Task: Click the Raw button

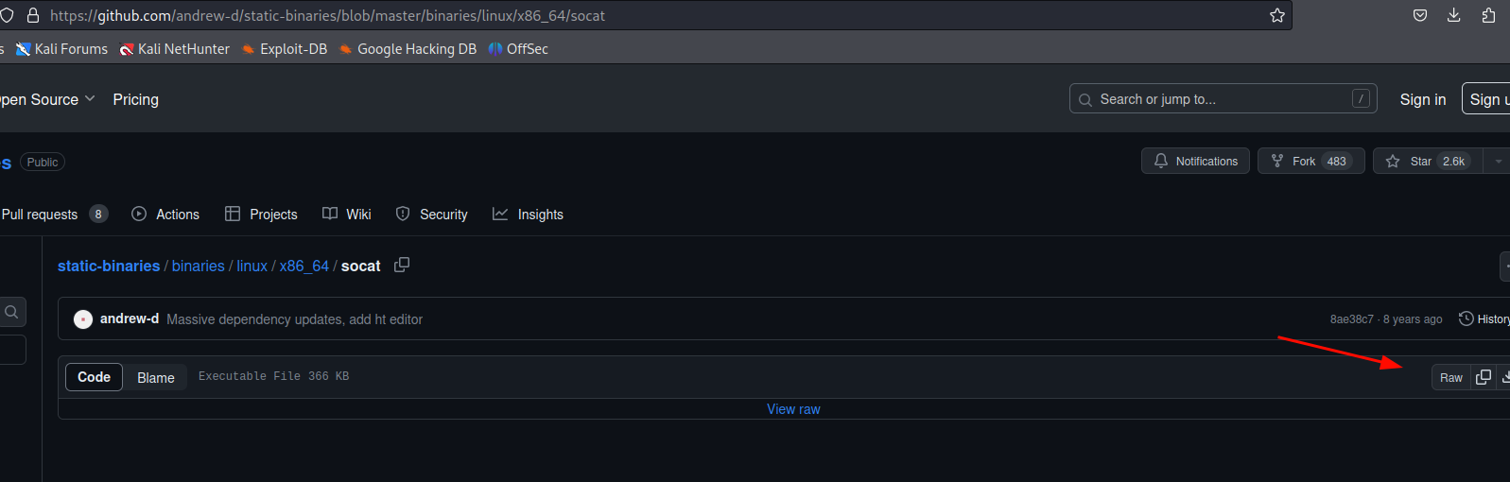Action: coord(1450,377)
